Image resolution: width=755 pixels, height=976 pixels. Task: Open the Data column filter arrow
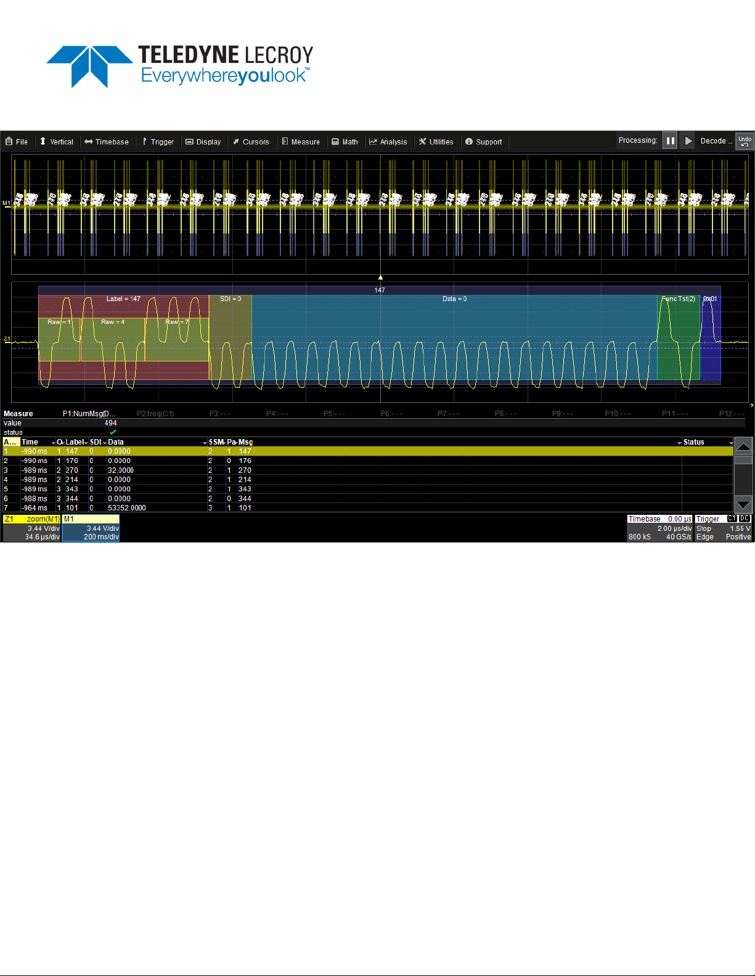pos(205,443)
